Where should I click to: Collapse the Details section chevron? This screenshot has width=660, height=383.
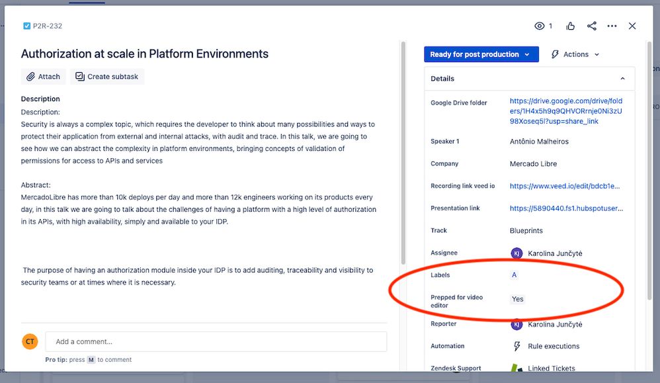coord(622,79)
